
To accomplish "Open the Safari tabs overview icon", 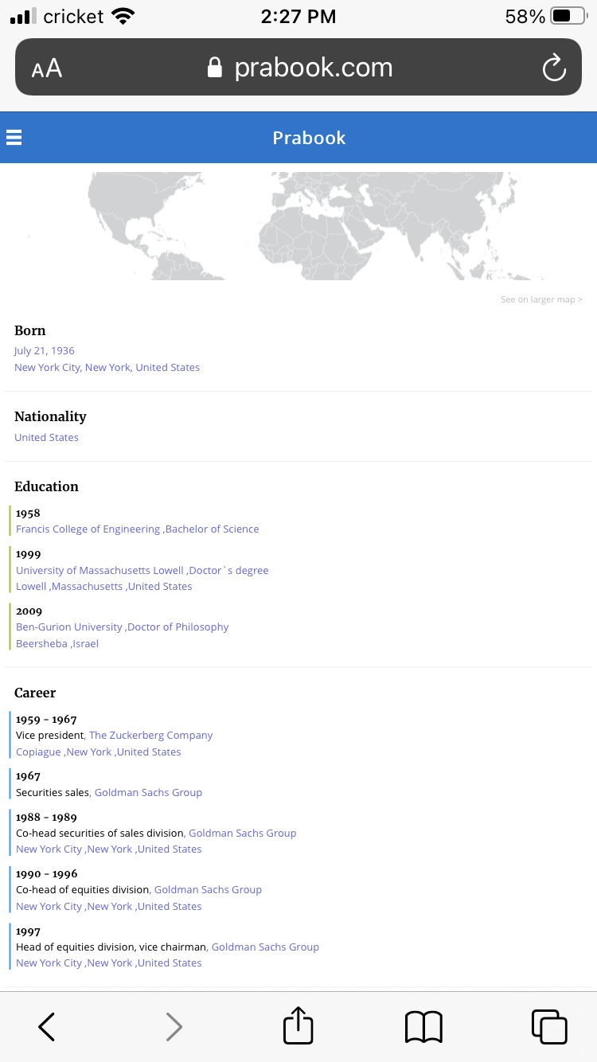I will click(549, 1027).
